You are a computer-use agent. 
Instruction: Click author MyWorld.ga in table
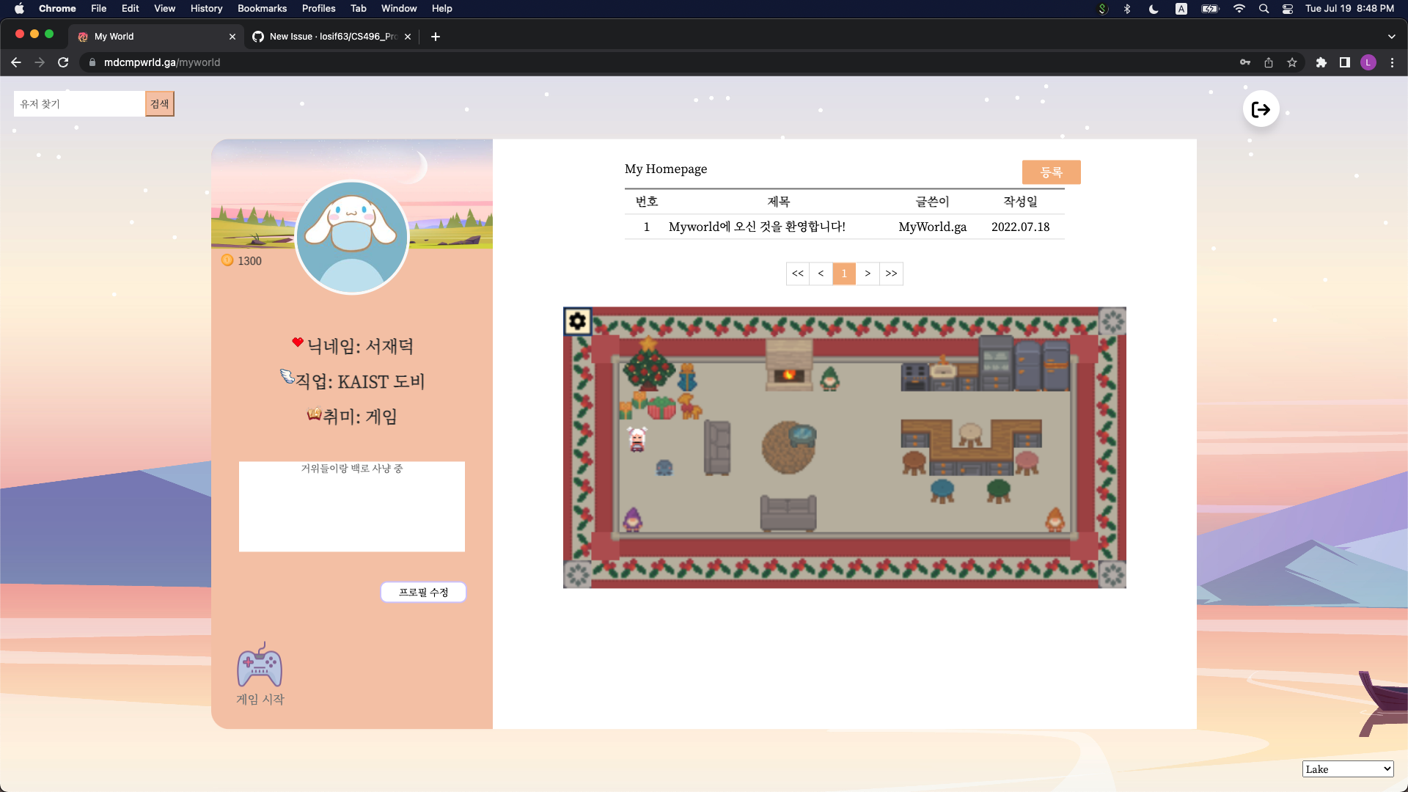(x=933, y=227)
